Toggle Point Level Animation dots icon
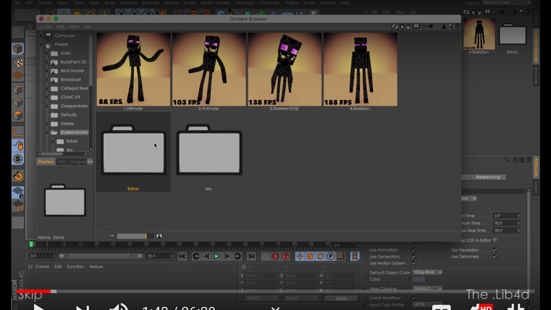This screenshot has height=310, width=551. [x=341, y=256]
